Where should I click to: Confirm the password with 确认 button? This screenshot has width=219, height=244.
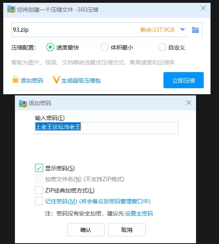point(86,230)
